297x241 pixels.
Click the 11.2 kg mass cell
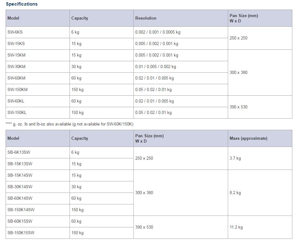(260, 227)
